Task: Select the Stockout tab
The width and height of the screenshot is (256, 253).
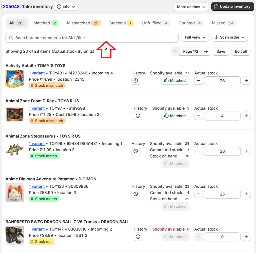Action: 121,23
